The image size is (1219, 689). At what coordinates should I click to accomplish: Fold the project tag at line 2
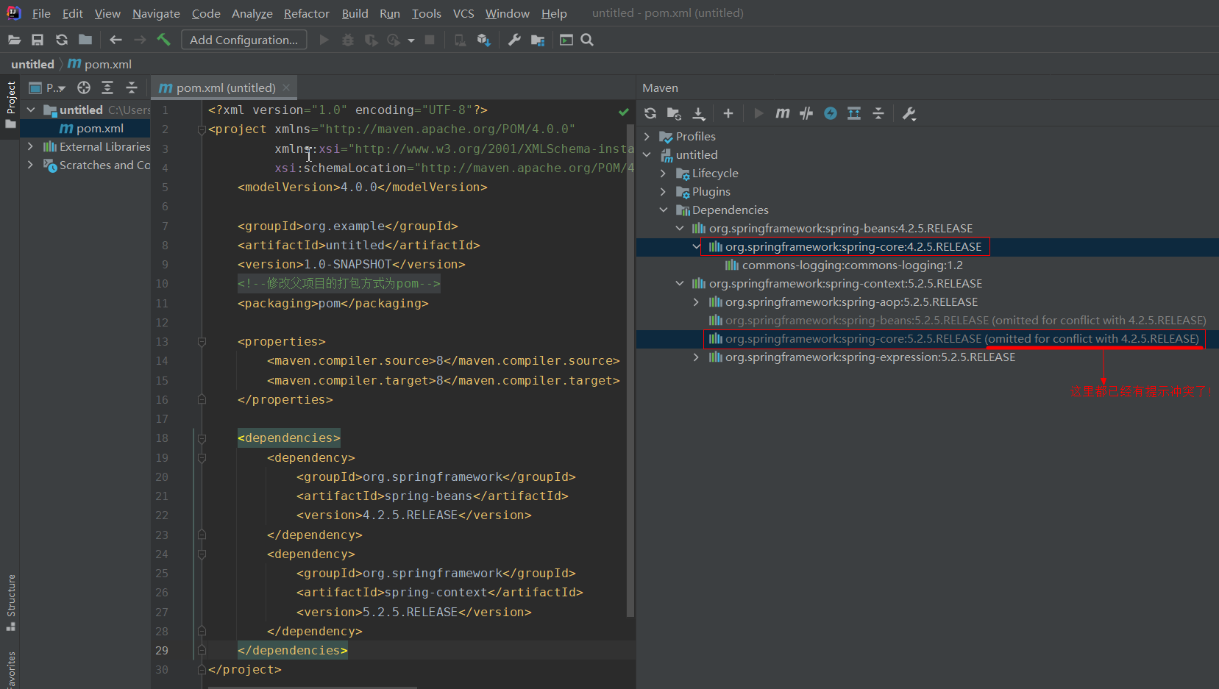[x=201, y=129]
